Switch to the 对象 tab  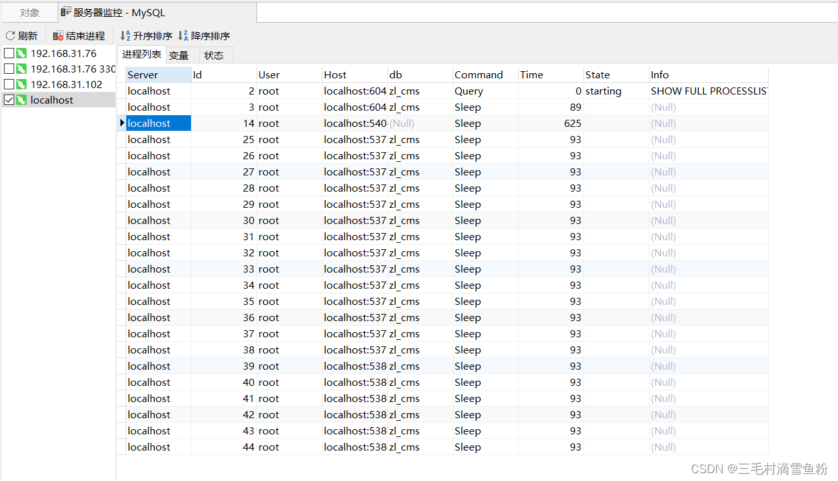29,12
